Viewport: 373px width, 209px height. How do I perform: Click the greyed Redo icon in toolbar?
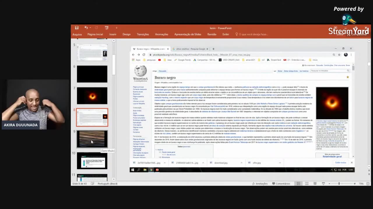tap(96, 28)
